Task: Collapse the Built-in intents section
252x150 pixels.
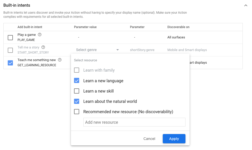Action: click(x=246, y=5)
